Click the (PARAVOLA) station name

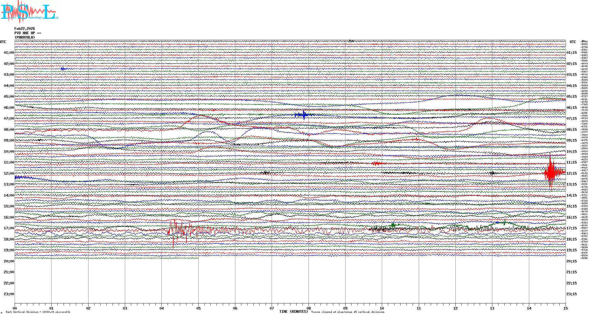click(x=25, y=37)
